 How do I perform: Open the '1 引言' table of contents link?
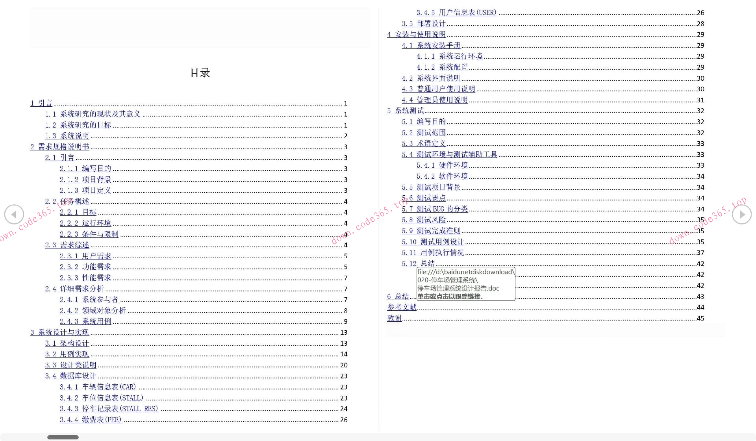tap(41, 103)
